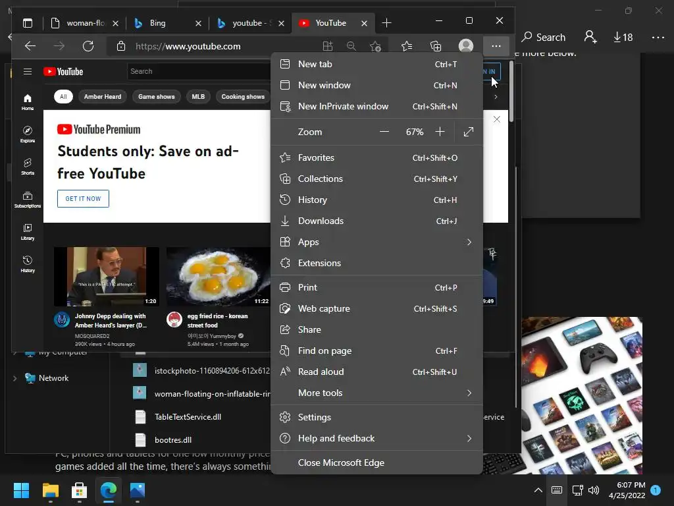Open YouTube Library in sidebar
674x506 pixels.
click(28, 231)
